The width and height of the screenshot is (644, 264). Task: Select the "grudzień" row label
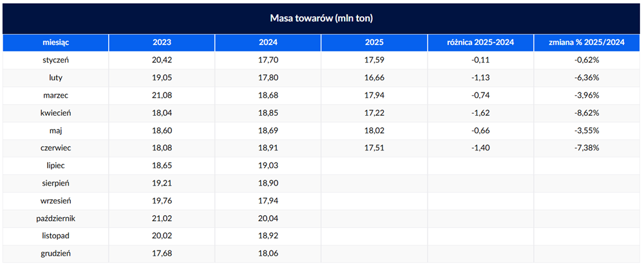(x=55, y=254)
